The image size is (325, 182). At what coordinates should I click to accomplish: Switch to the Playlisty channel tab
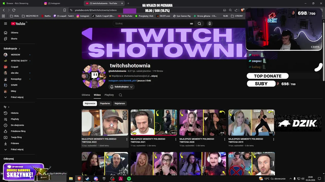109,95
